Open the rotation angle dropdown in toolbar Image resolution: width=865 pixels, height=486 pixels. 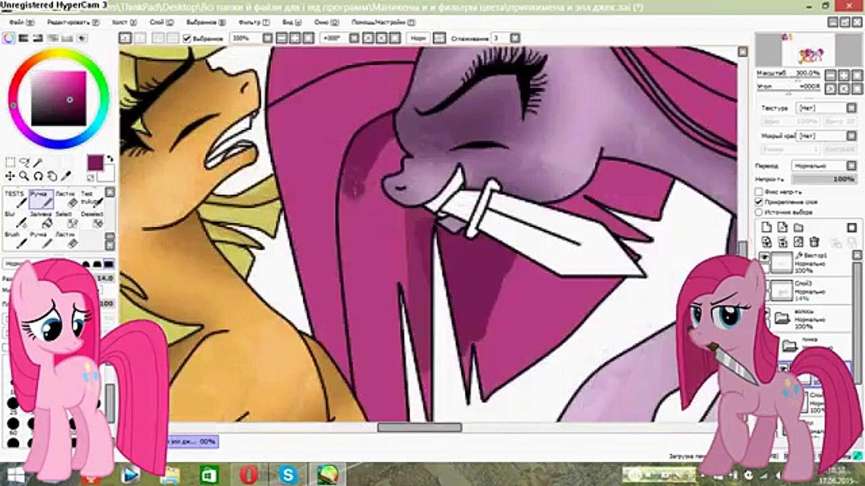354,39
